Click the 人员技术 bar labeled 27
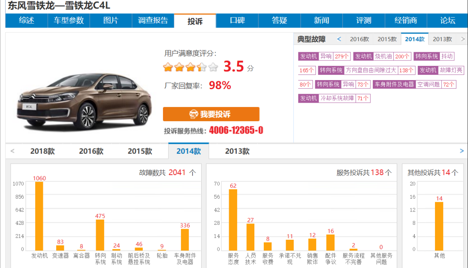 pos(251,237)
